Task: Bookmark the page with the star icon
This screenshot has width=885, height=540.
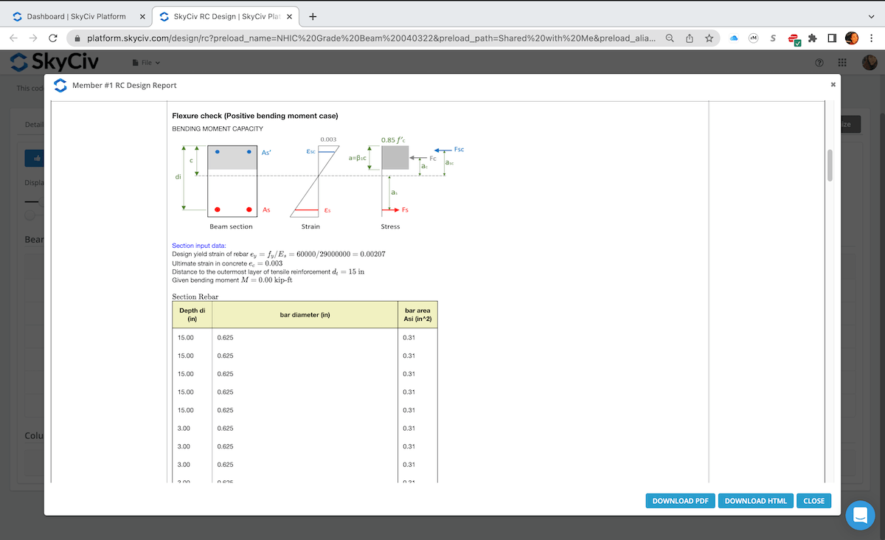Action: 708,38
